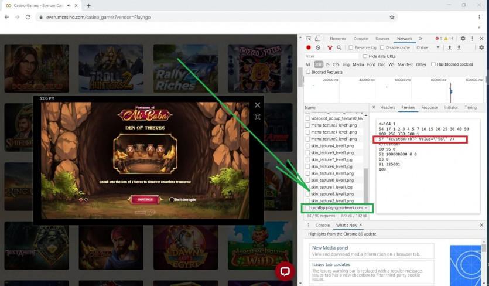Click the yellow warning count indicator
This screenshot has width=489, height=286.
449,39
